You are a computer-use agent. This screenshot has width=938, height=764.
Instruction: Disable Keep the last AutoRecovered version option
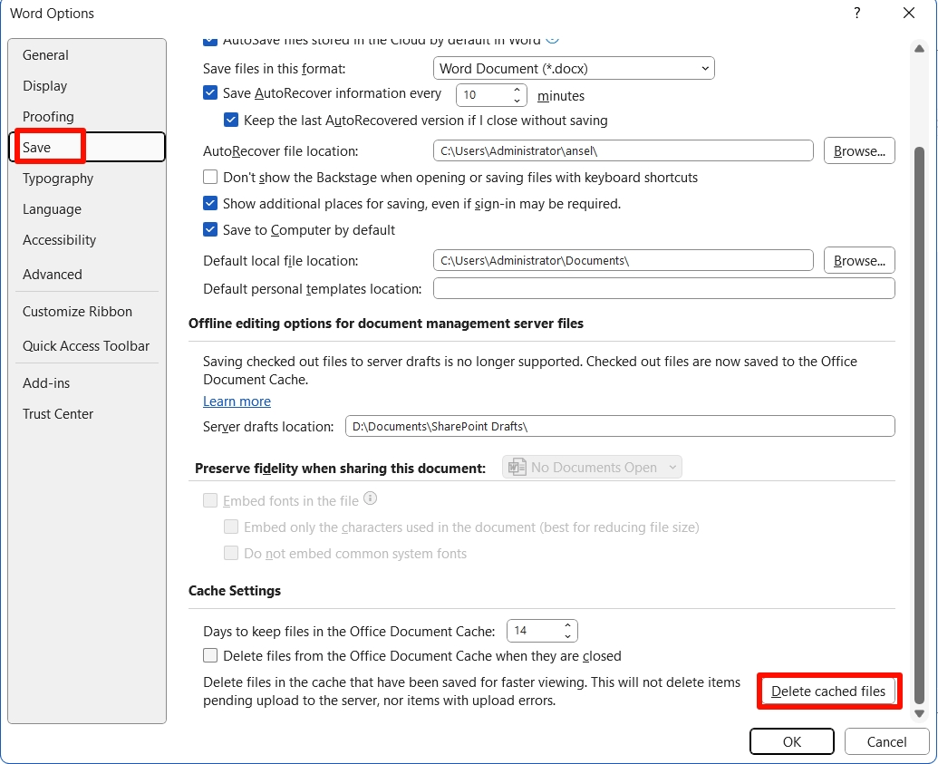click(232, 120)
